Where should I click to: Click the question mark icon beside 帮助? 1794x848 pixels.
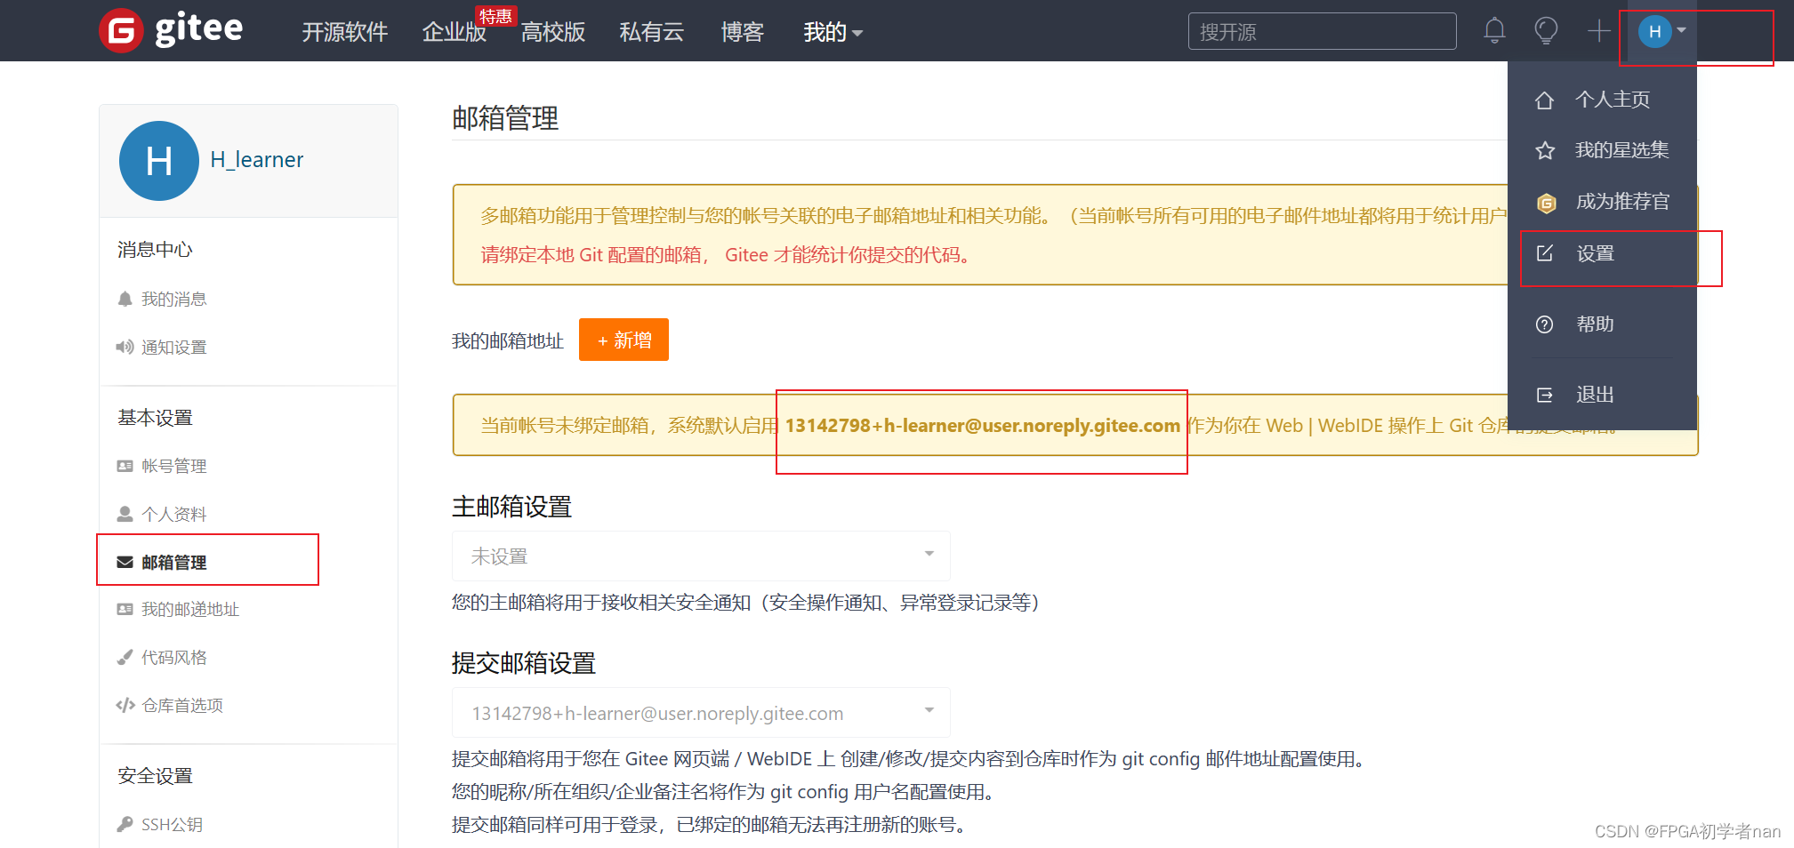[1545, 324]
